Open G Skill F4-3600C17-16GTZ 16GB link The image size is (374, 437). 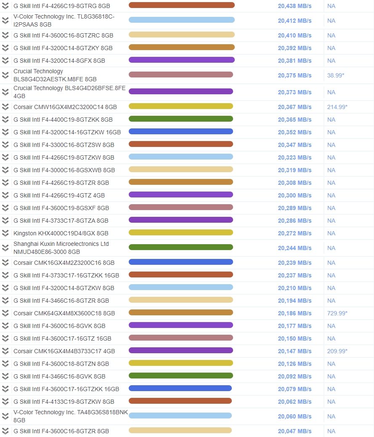(x=62, y=338)
